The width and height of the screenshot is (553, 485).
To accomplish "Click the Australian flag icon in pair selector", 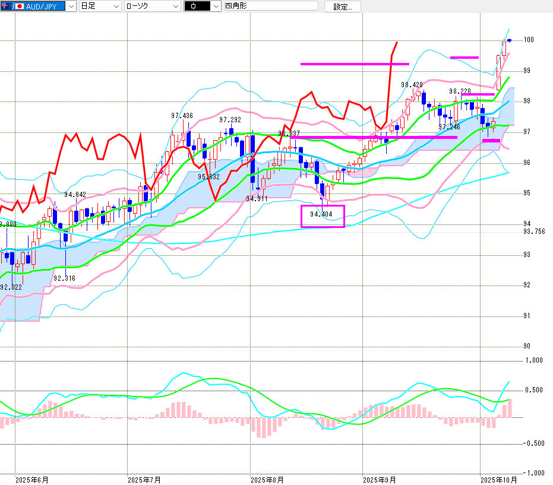I will coord(5,6).
